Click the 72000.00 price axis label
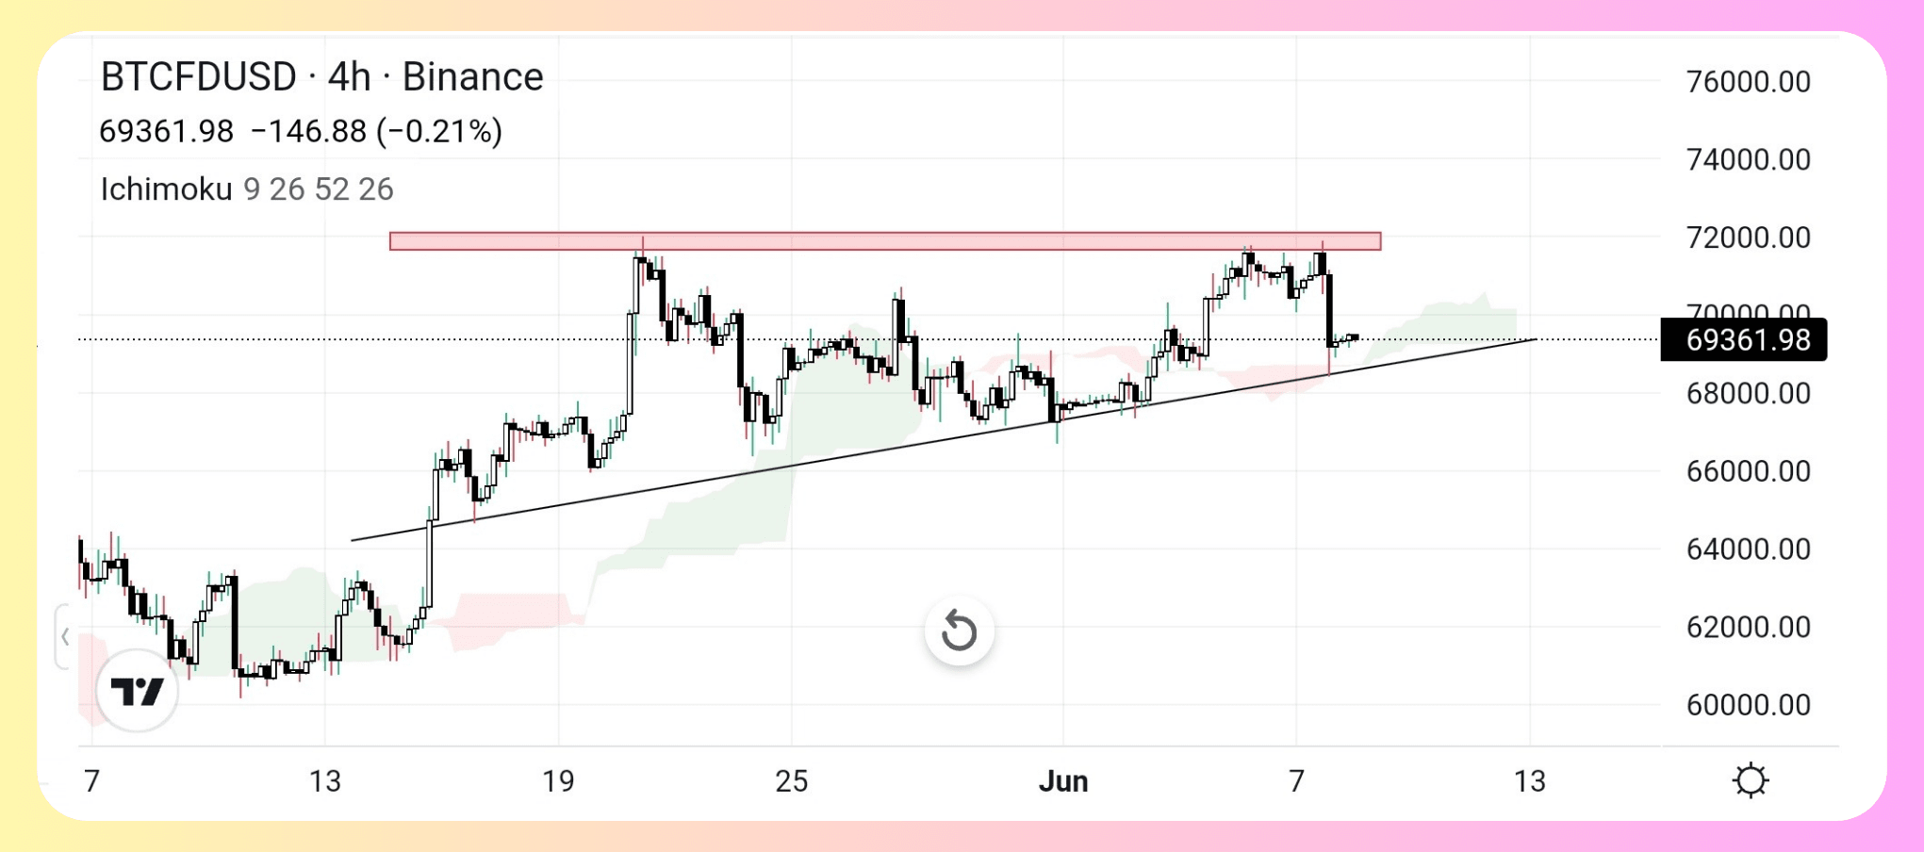 click(x=1751, y=238)
